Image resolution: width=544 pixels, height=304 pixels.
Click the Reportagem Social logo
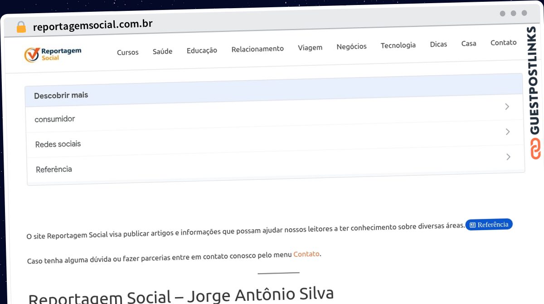point(53,54)
